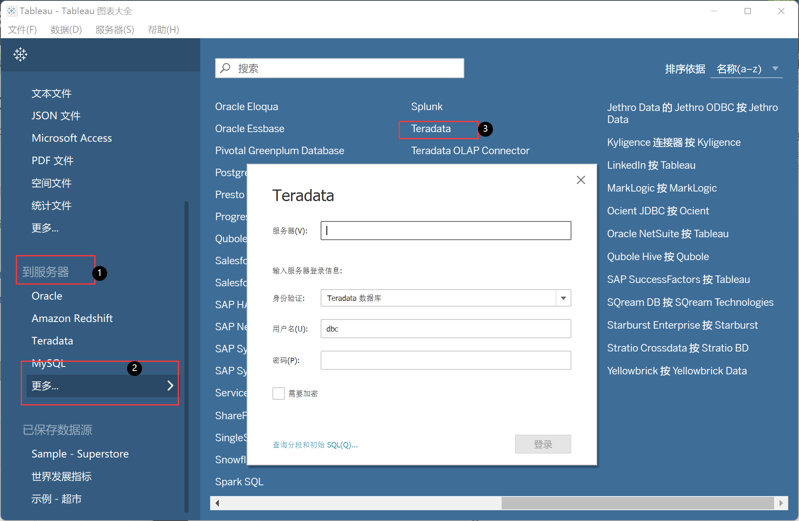799x521 pixels.
Task: Open the 服务器(S) menu
Action: pyautogui.click(x=115, y=29)
